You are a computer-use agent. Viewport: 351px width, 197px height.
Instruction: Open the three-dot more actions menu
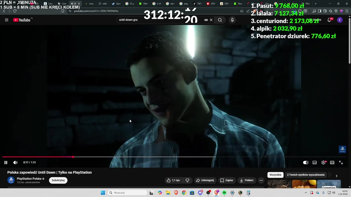261,180
